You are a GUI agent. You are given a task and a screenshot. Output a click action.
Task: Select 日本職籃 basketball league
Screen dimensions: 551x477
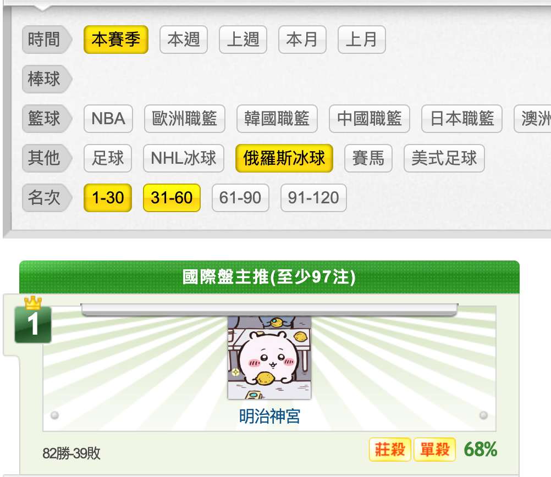click(x=462, y=118)
